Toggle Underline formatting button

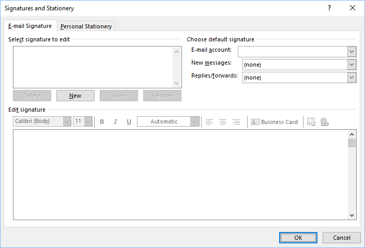(x=129, y=122)
